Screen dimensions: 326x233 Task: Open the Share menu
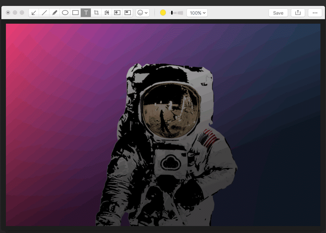(x=298, y=13)
